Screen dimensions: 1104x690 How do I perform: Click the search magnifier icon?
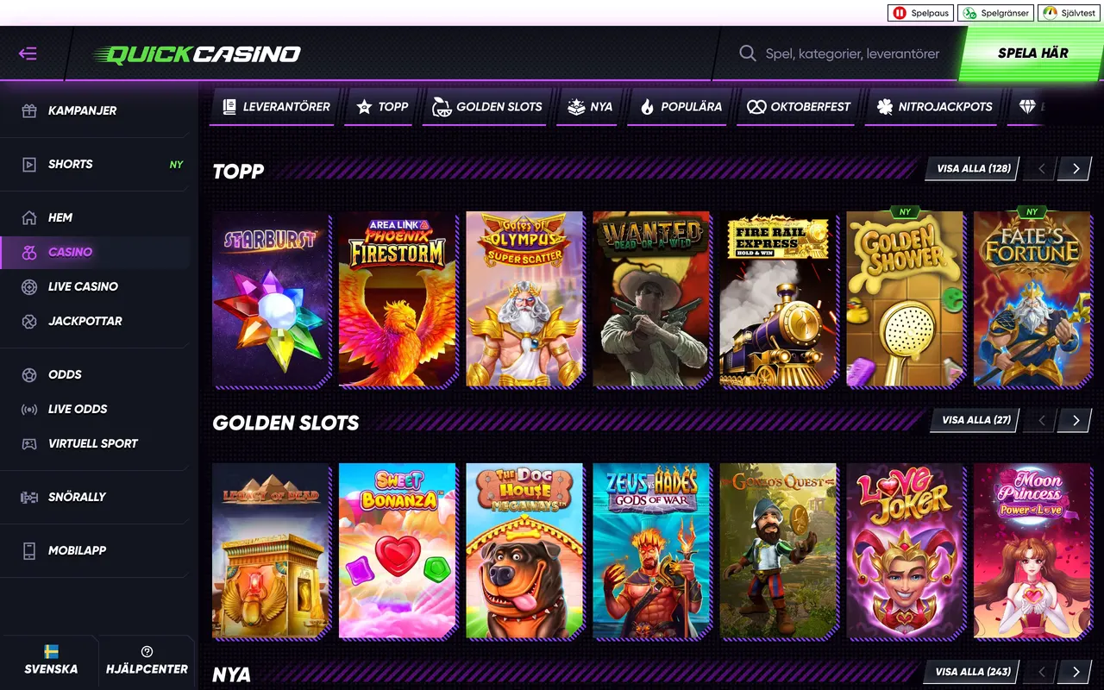(748, 53)
